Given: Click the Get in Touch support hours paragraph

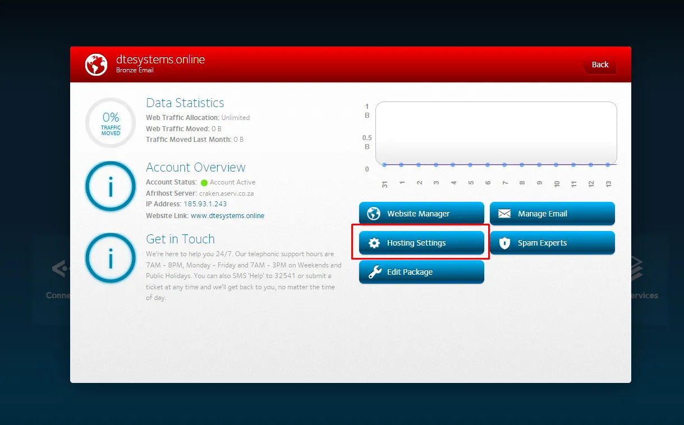Looking at the screenshot, I should point(244,276).
